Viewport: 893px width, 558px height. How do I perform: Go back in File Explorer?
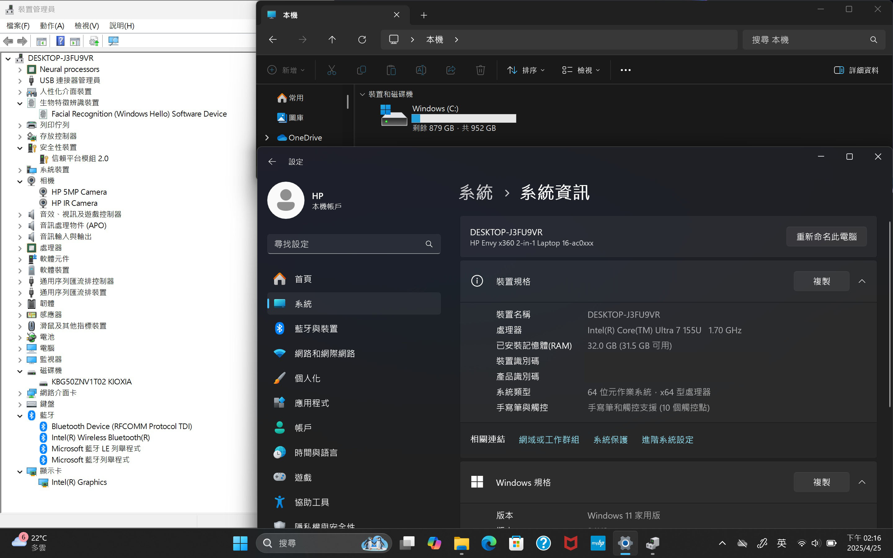point(273,39)
